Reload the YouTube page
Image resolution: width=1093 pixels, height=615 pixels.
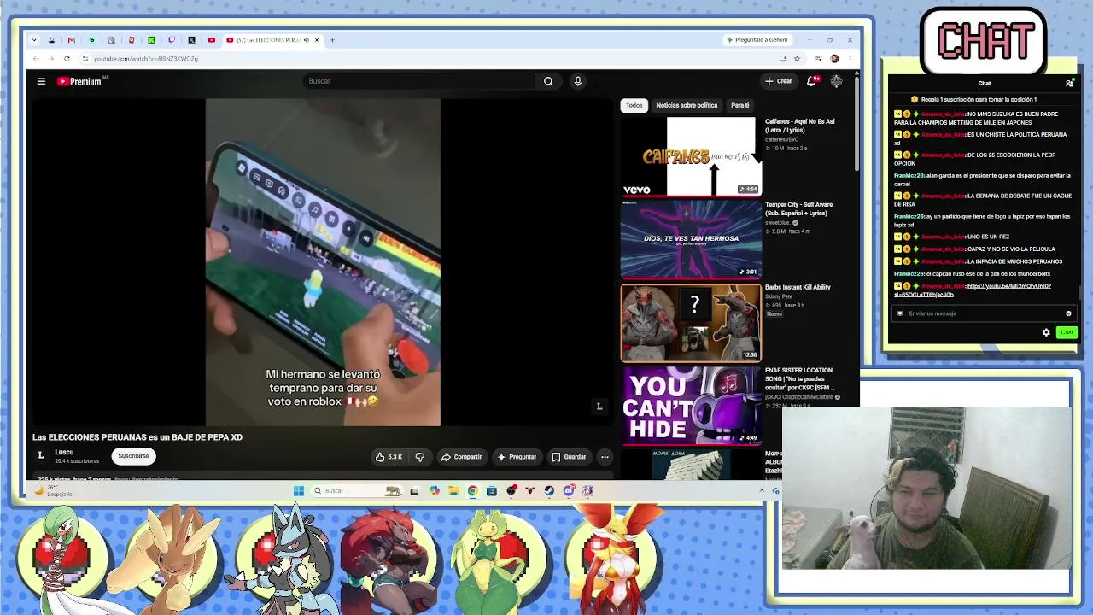coord(67,58)
